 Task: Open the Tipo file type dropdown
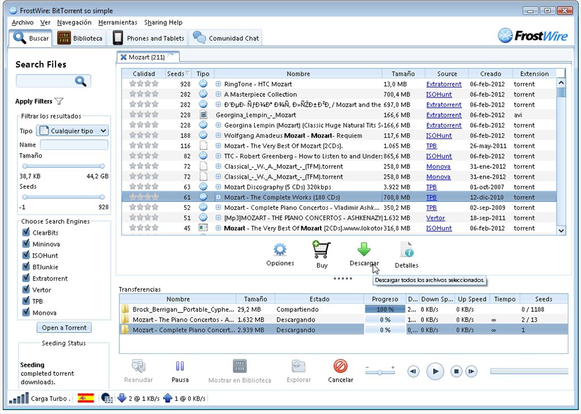click(73, 131)
